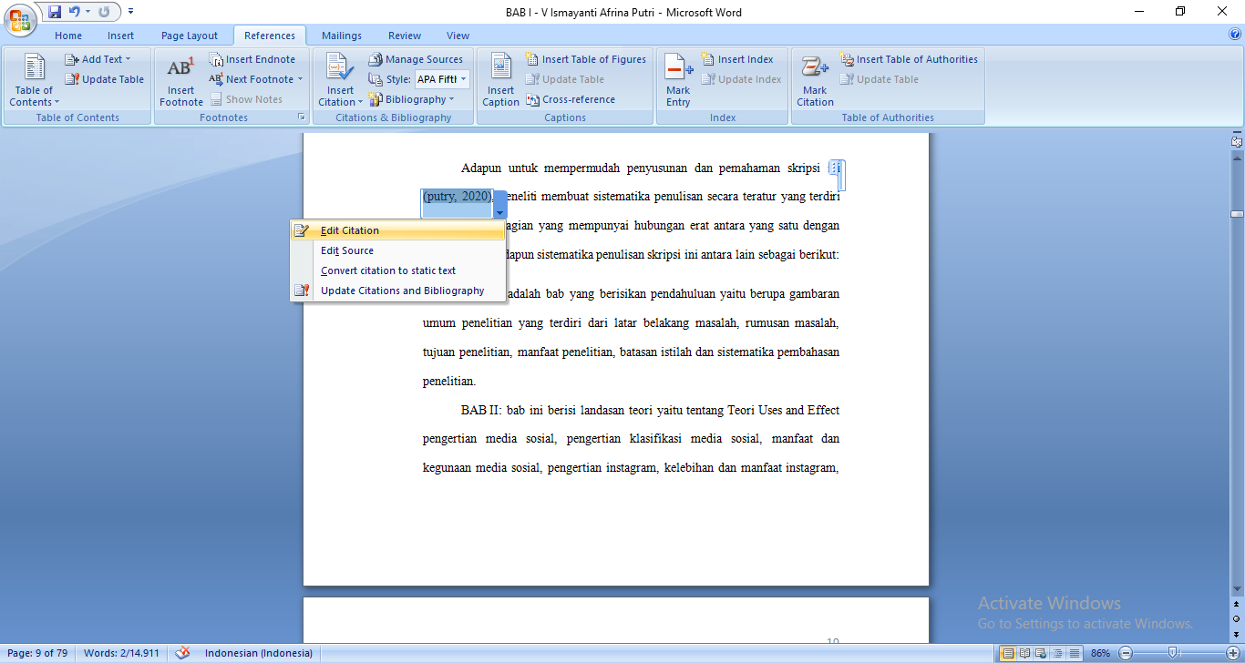Click the vertical scrollbar thumb

(x=1237, y=214)
